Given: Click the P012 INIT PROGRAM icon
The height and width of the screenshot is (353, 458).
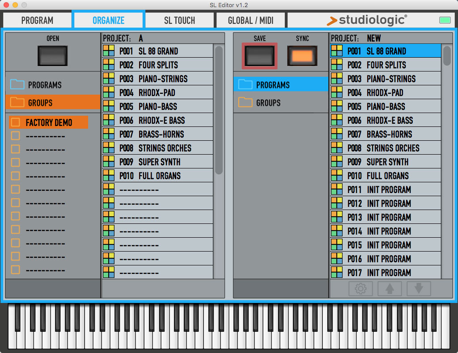Looking at the screenshot, I should pyautogui.click(x=337, y=203).
